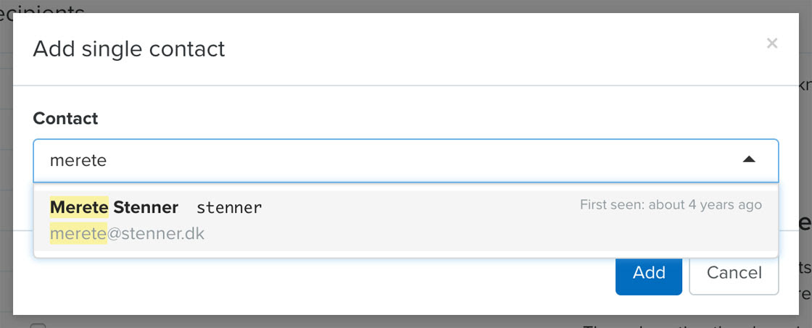The width and height of the screenshot is (812, 328).
Task: Dismiss the dialog with Cancel
Action: (734, 273)
